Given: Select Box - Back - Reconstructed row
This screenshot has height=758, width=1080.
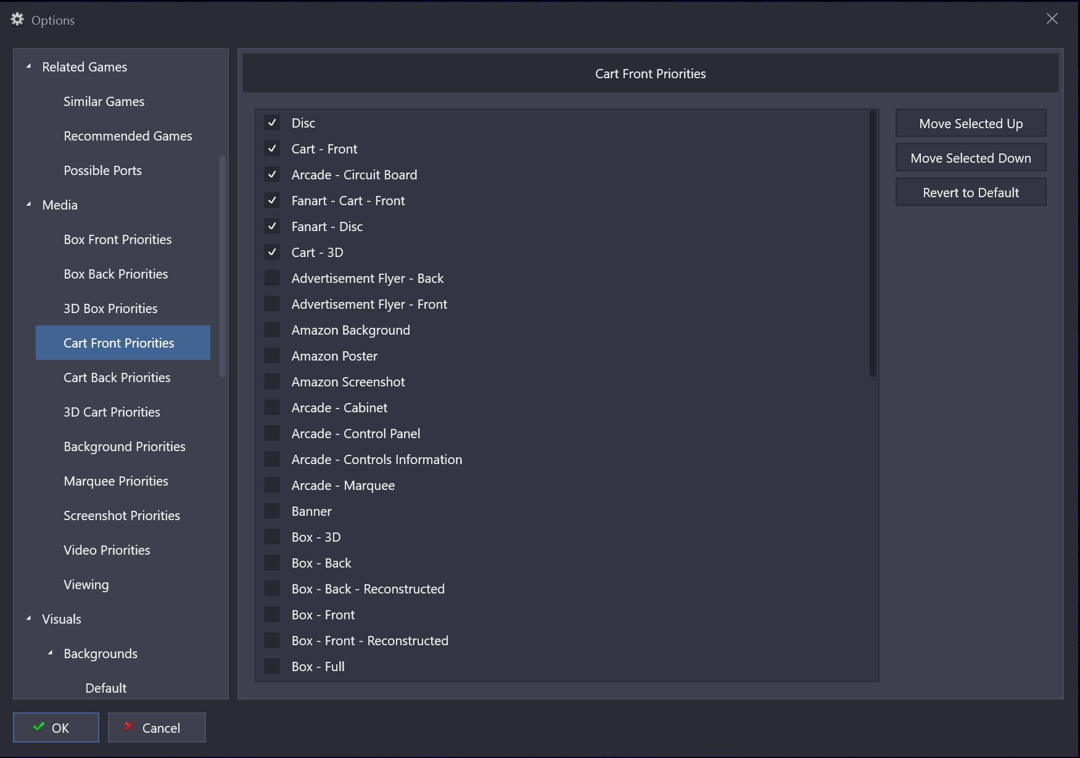Looking at the screenshot, I should [566, 589].
